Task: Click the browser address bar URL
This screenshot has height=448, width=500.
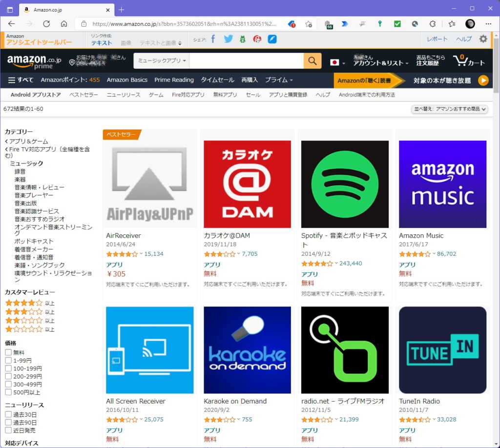Action: click(184, 24)
